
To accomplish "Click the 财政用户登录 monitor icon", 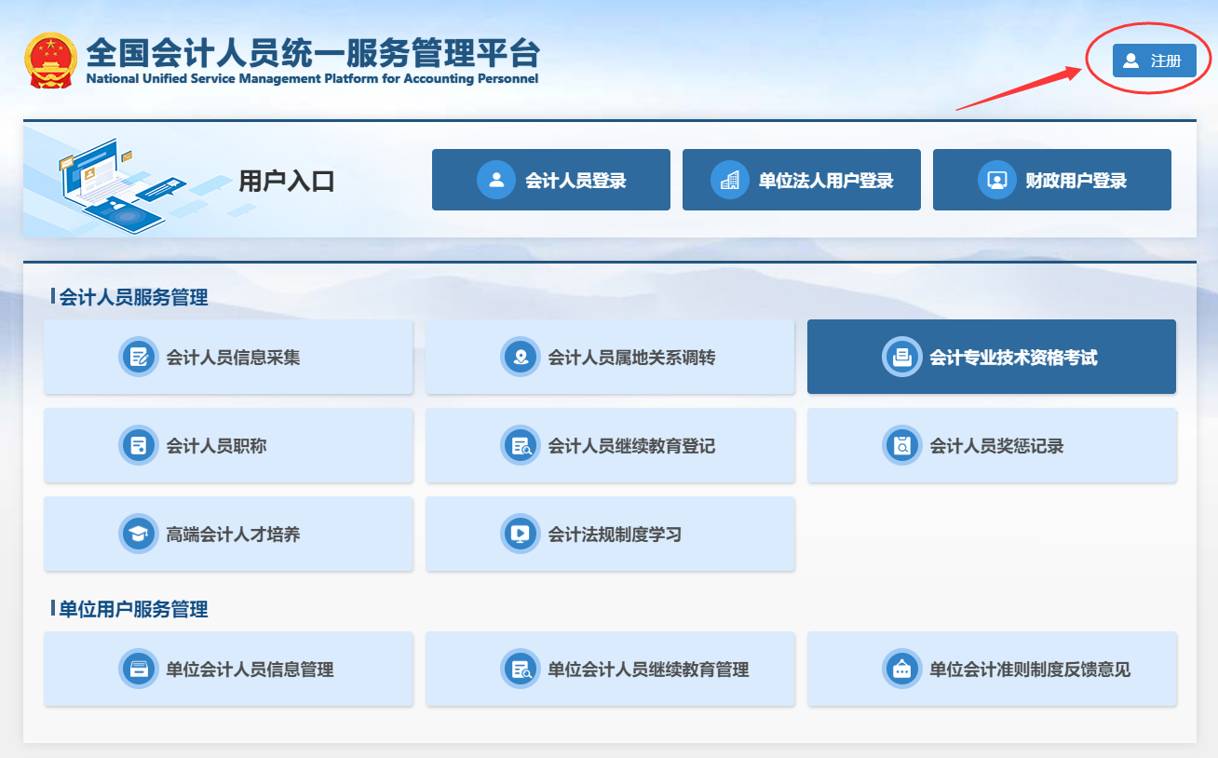I will pyautogui.click(x=997, y=180).
